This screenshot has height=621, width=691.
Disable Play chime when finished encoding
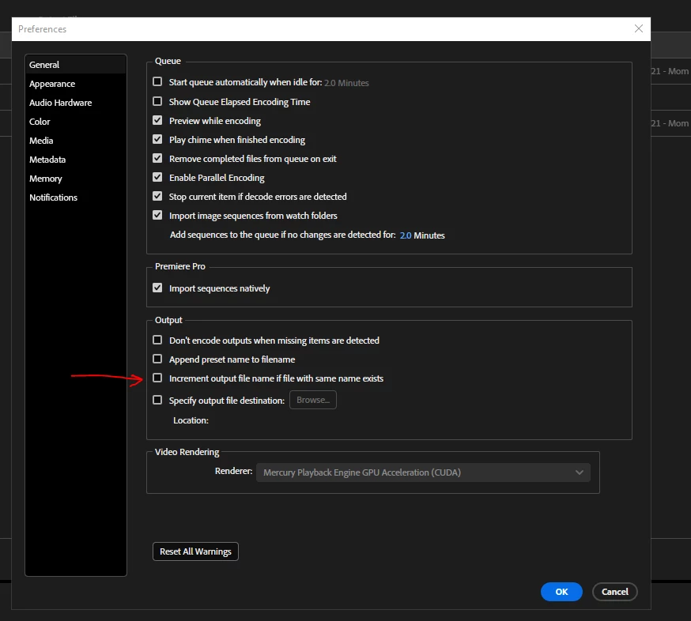coord(157,139)
